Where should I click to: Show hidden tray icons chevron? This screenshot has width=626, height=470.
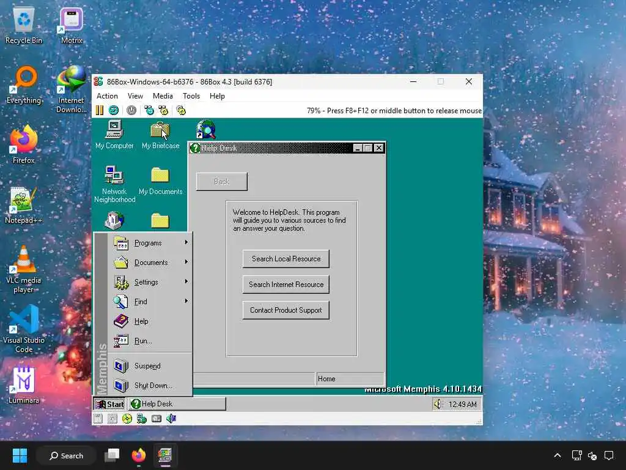[558, 455]
